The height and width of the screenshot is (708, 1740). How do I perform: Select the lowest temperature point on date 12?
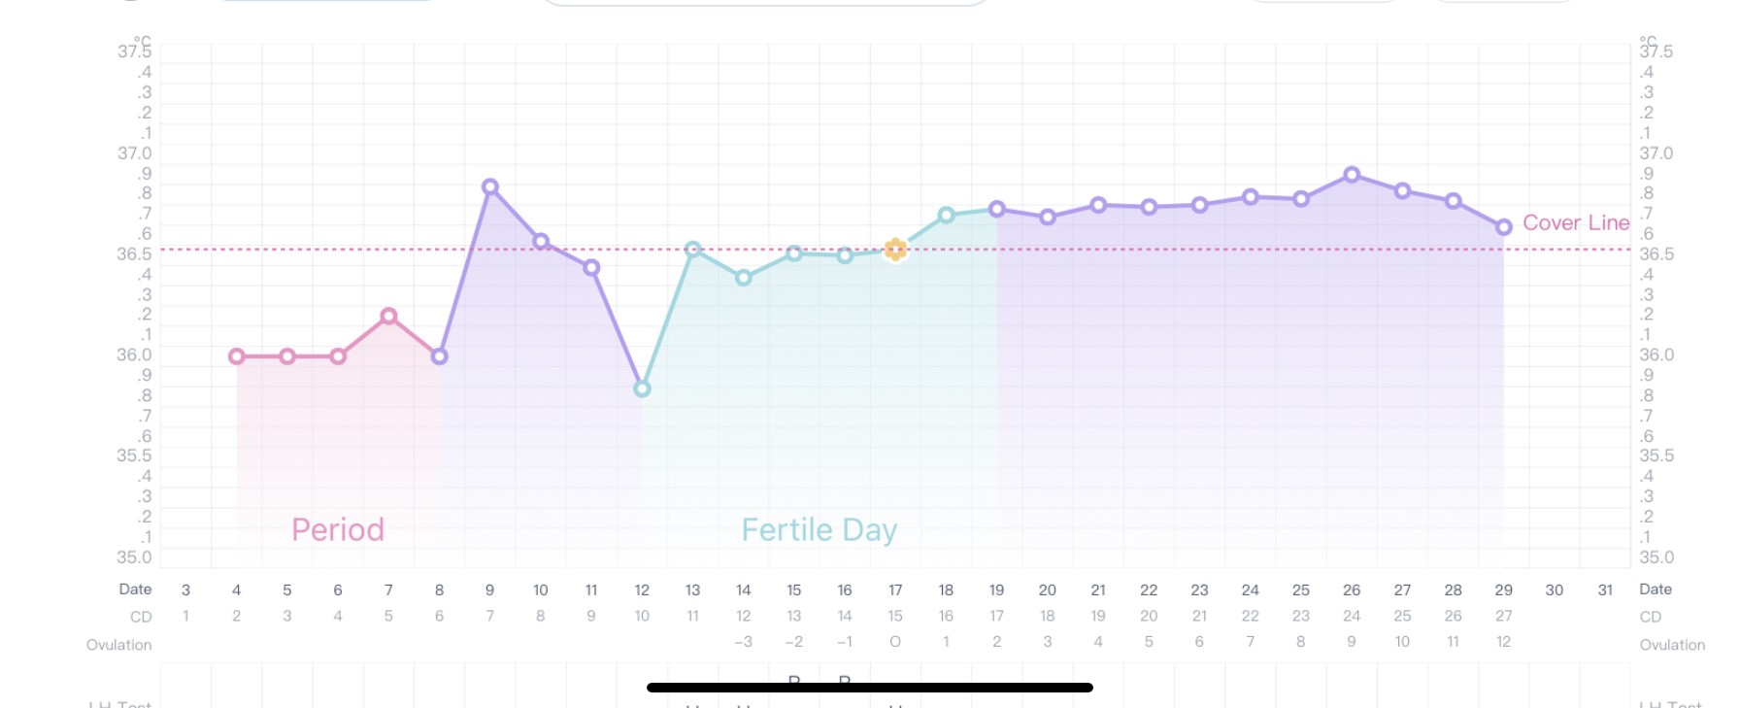tap(642, 388)
